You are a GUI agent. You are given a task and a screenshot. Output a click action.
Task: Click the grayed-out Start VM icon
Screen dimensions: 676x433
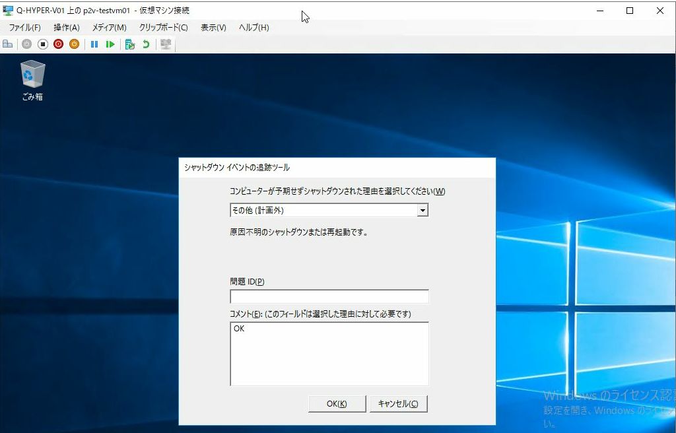pyautogui.click(x=26, y=44)
